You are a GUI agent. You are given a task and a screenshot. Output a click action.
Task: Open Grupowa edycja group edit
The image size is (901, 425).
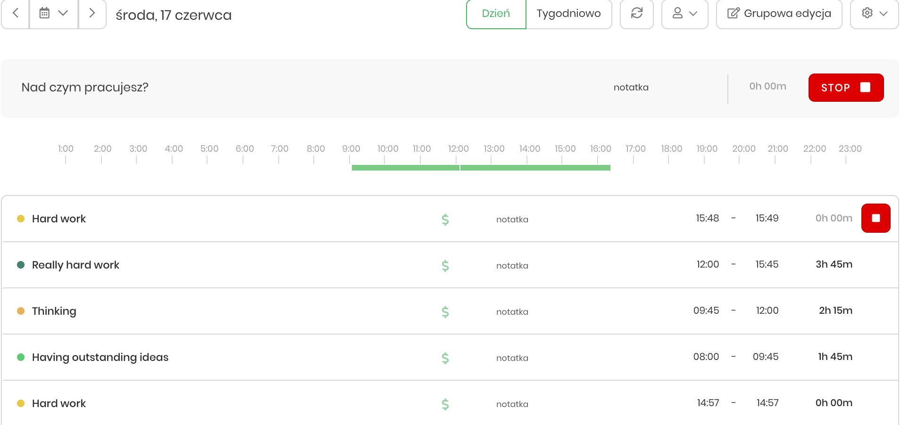pos(779,14)
